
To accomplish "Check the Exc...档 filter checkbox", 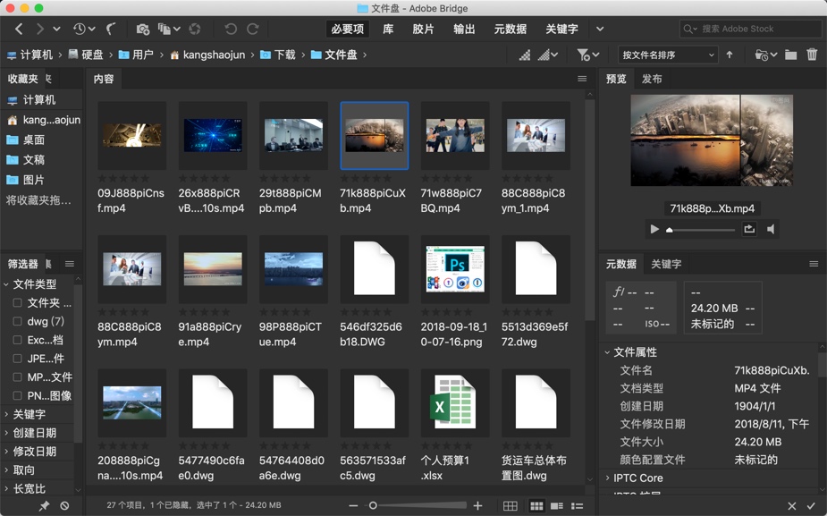I will tap(17, 340).
